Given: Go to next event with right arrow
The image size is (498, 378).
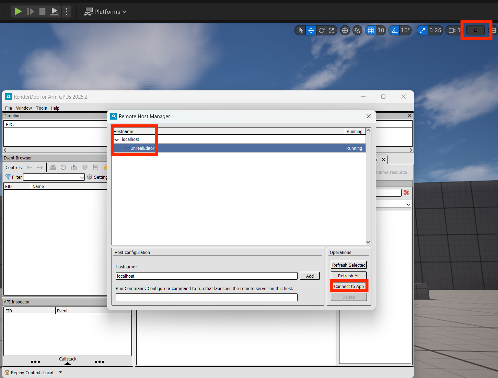Looking at the screenshot, I should 40,167.
